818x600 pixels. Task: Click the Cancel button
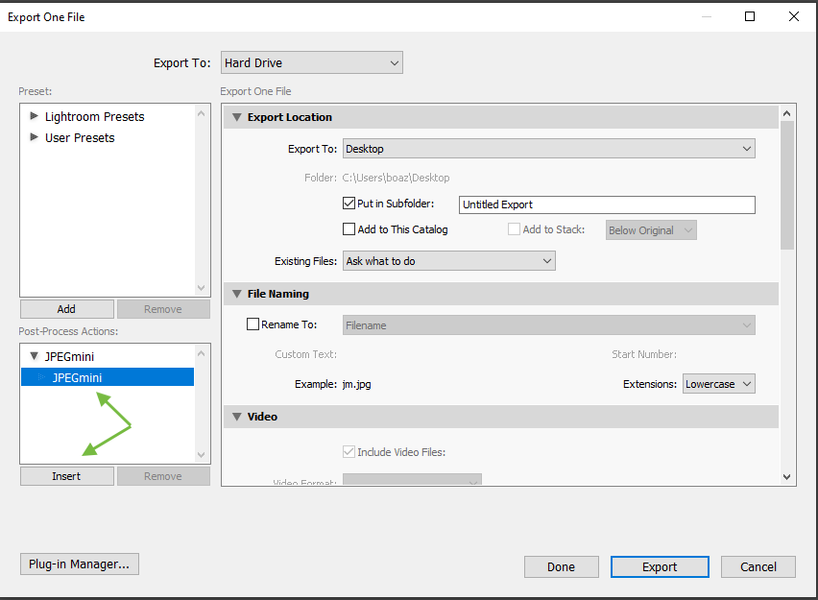(758, 566)
